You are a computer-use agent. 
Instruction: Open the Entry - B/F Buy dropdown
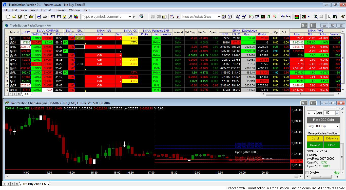coord(337,126)
